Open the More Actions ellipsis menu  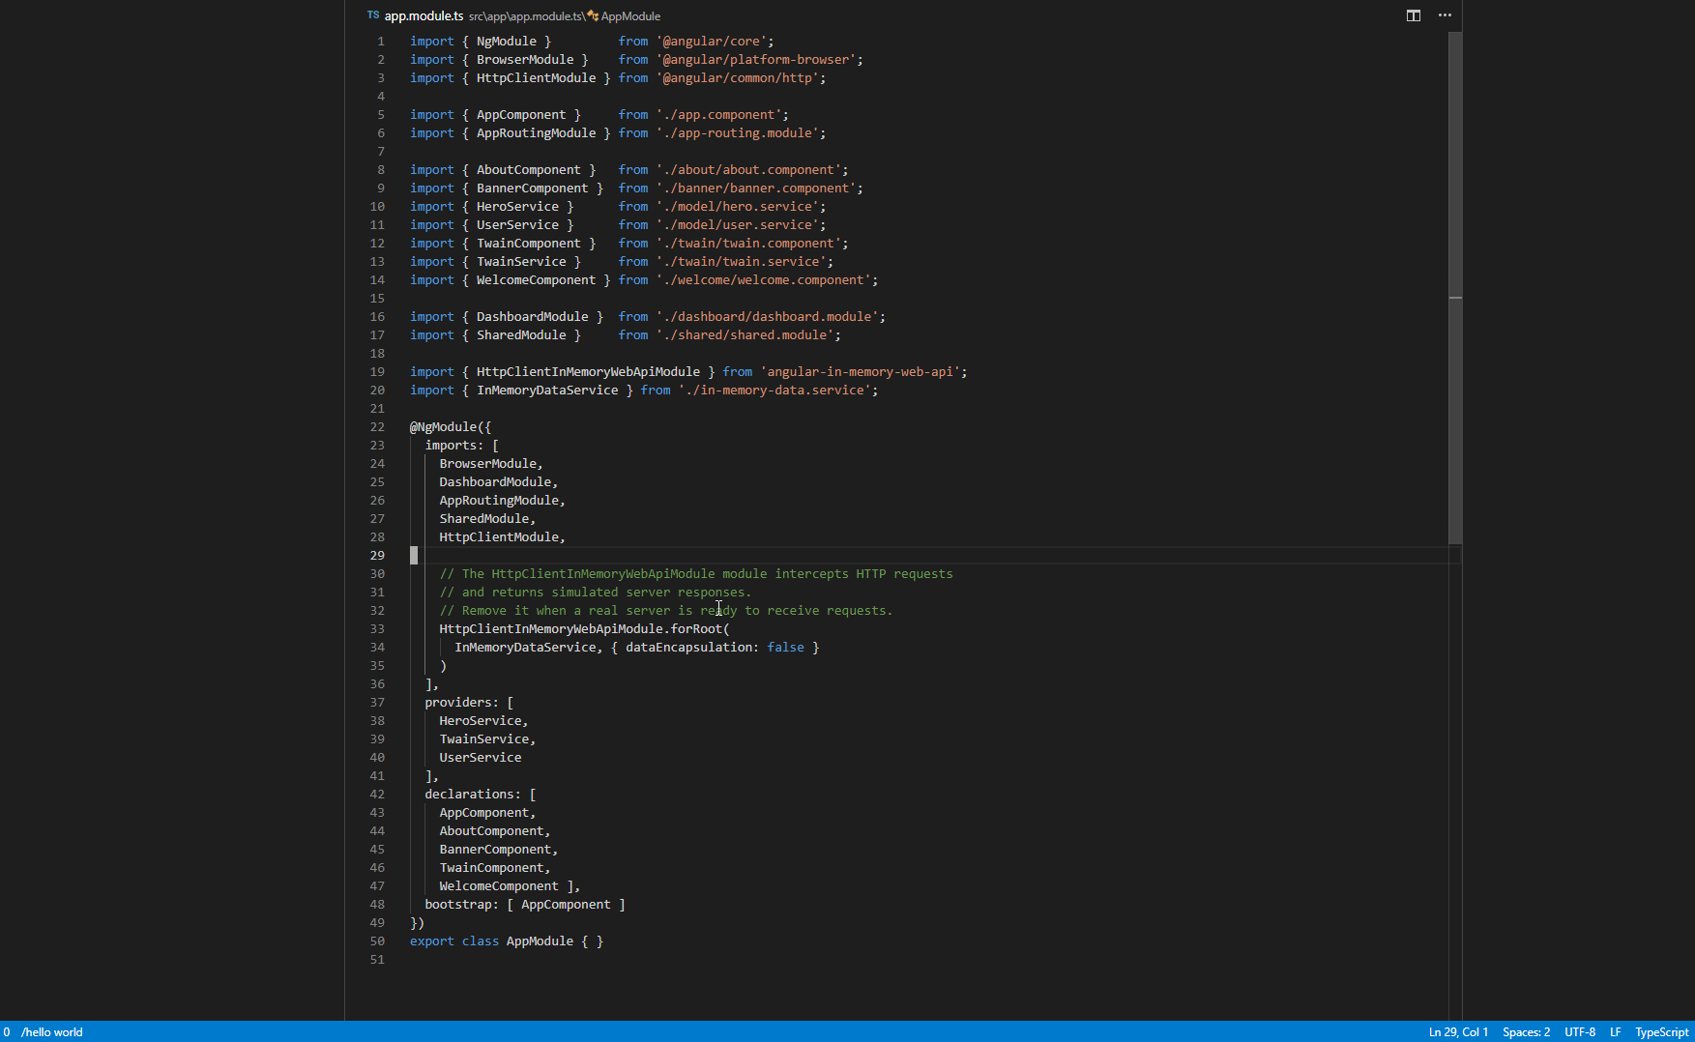pyautogui.click(x=1446, y=15)
